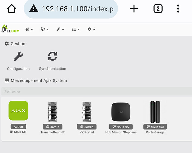
Task: Click Sous Sol badge above Hub Maison Stéphane
Action: pos(121,127)
